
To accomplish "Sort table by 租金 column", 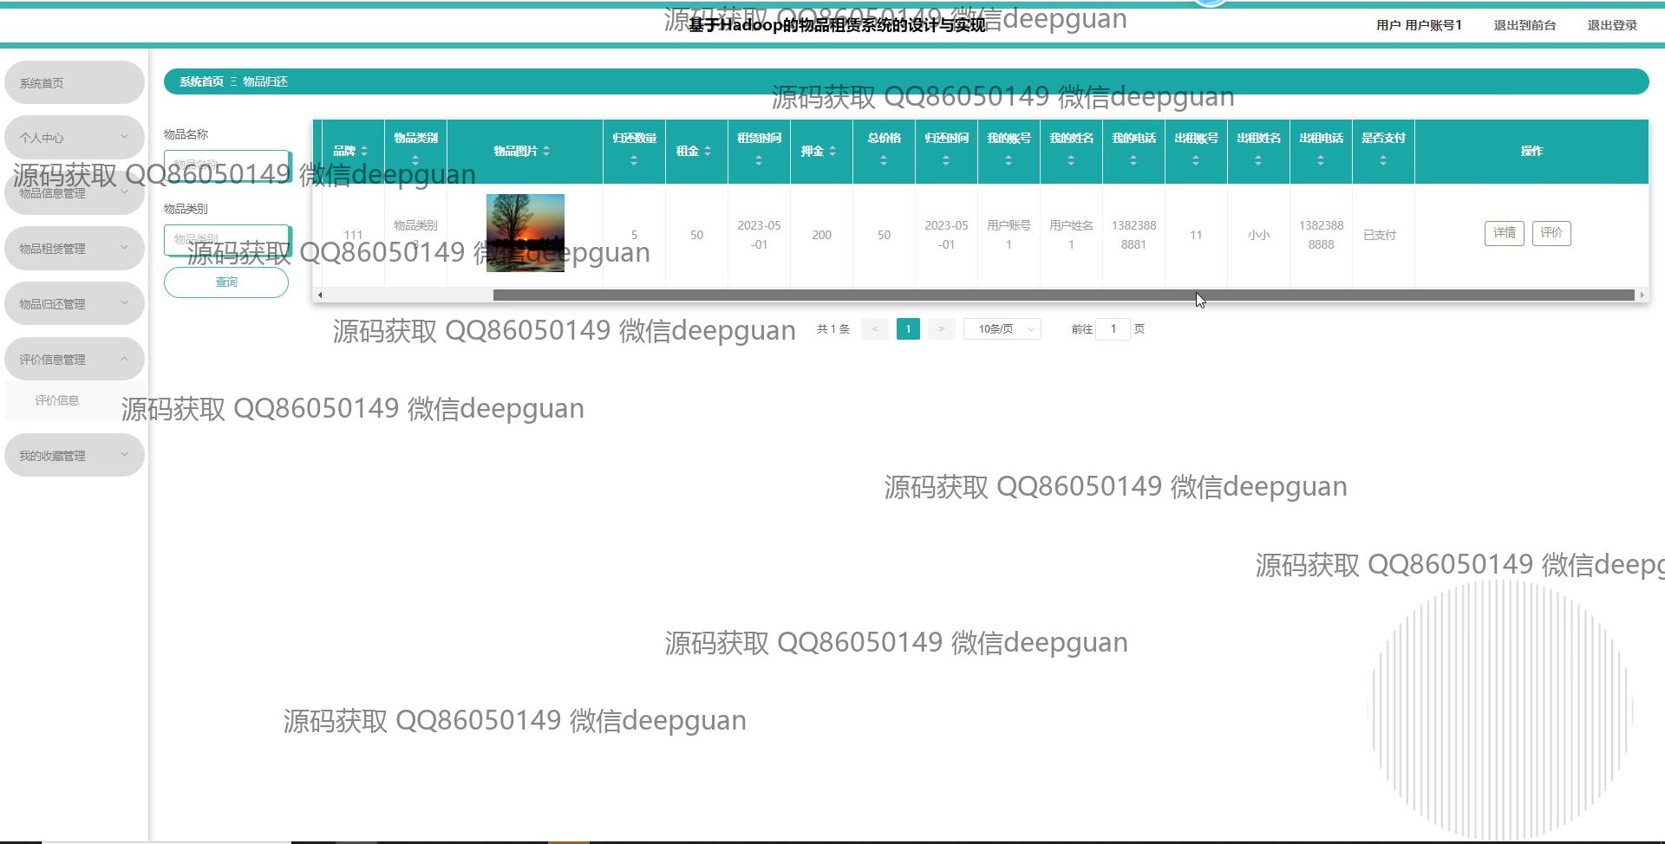I will point(708,151).
